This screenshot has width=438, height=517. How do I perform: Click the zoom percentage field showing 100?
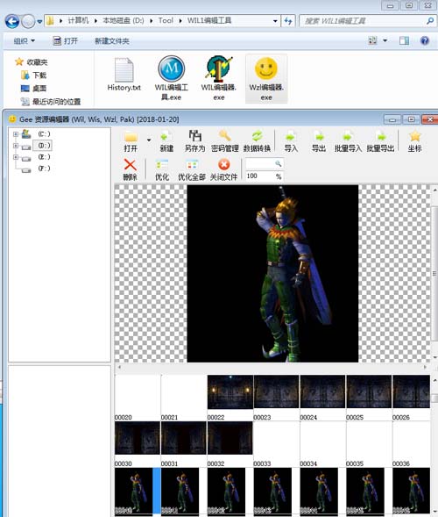click(x=260, y=176)
